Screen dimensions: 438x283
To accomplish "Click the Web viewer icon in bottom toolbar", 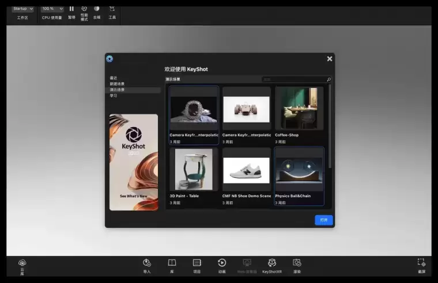I will click(247, 263).
